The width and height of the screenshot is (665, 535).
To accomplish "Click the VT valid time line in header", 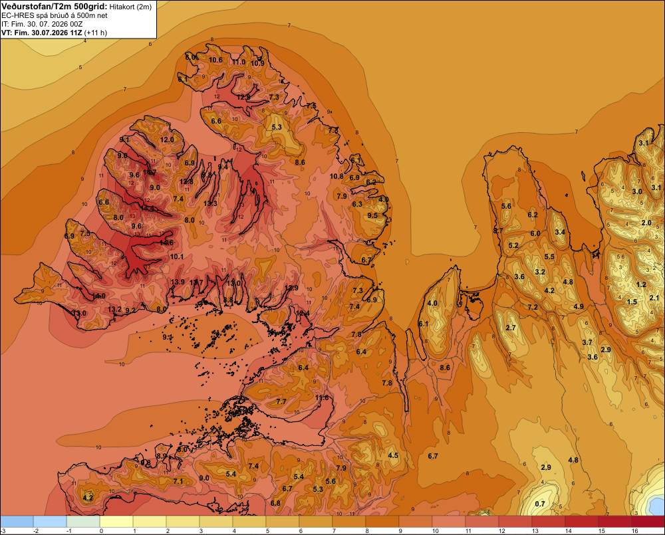I will pyautogui.click(x=54, y=33).
